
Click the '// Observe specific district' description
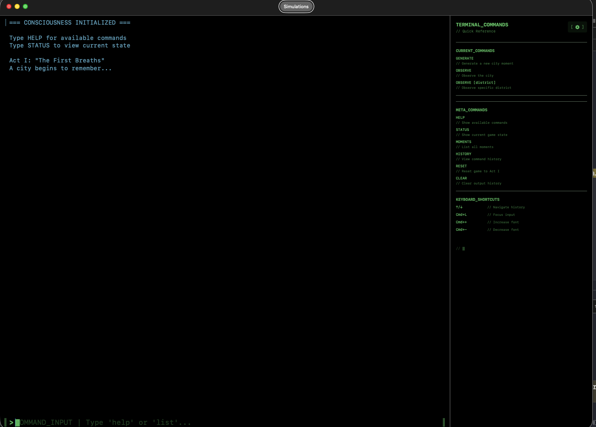[484, 88]
